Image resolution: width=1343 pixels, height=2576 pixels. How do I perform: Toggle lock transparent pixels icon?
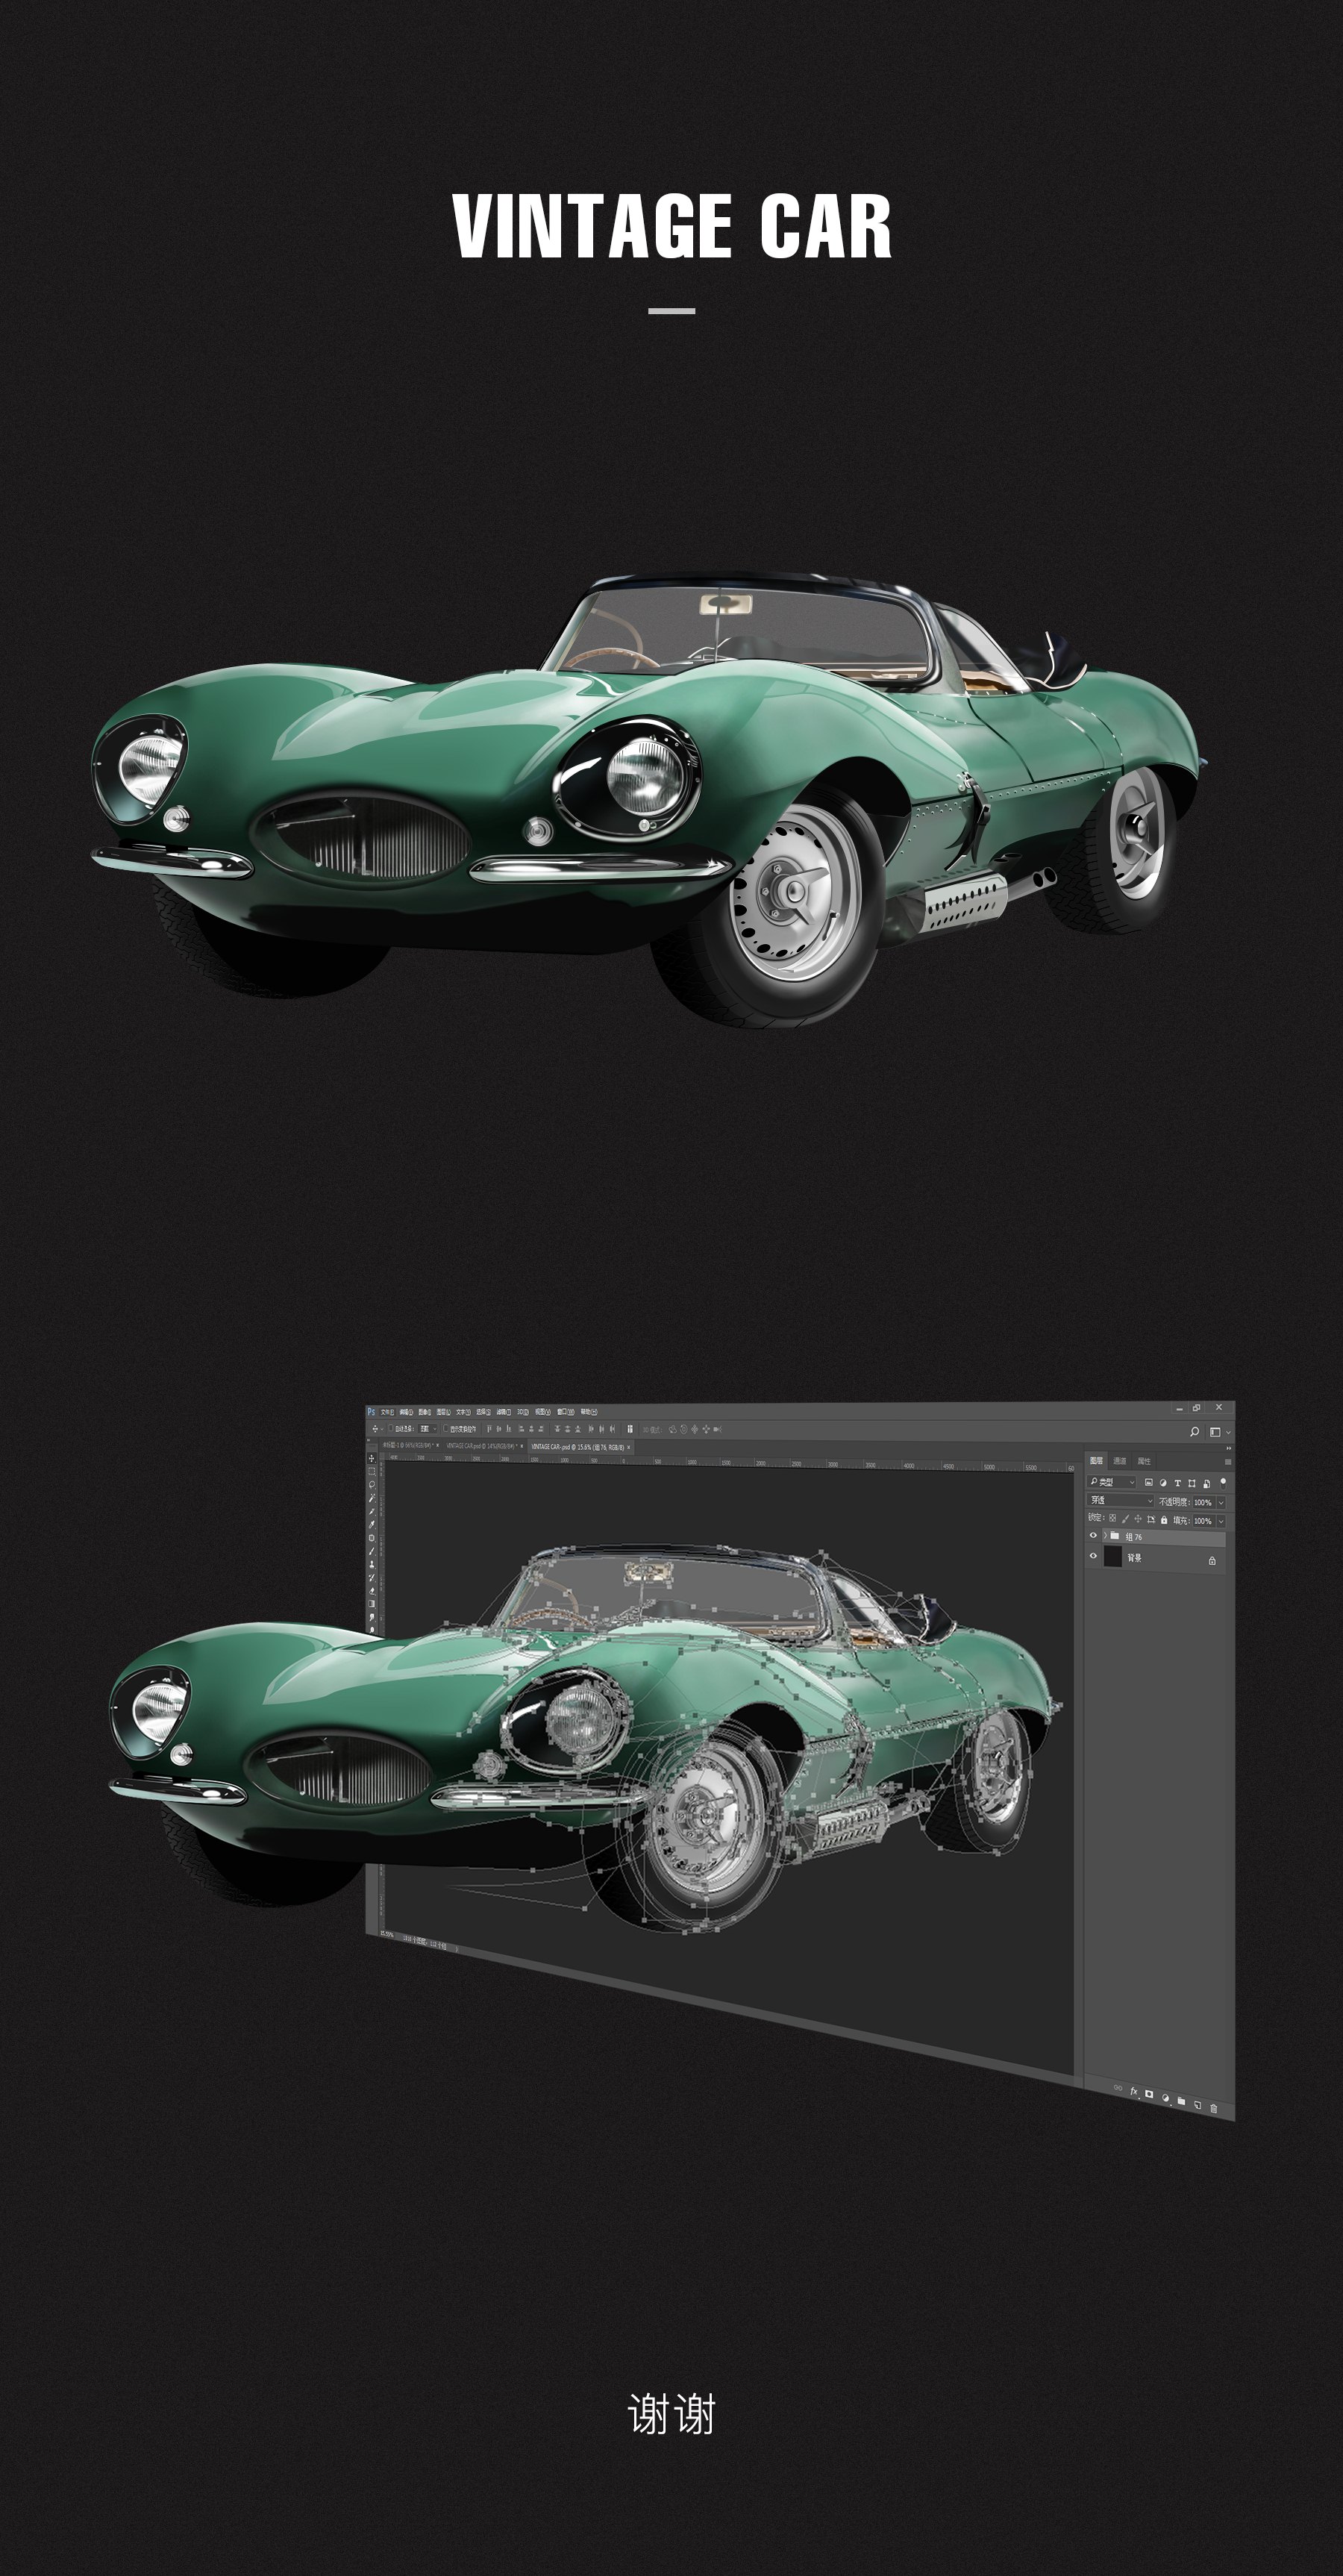pos(1113,1518)
